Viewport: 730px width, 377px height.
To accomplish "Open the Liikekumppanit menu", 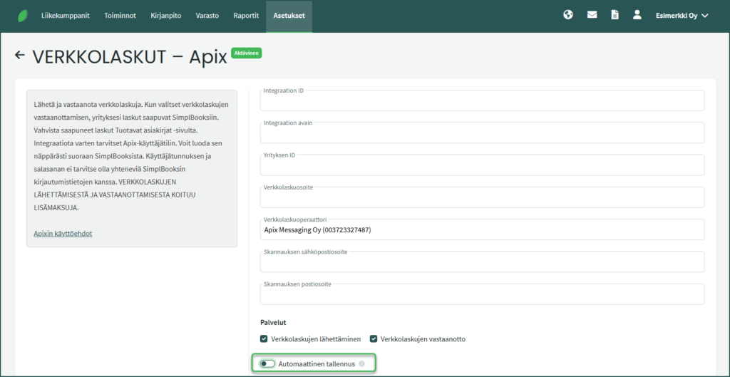I will [x=65, y=16].
